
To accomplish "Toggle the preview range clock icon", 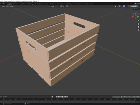I will click(121, 97).
